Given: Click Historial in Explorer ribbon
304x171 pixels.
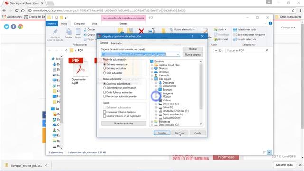Looking at the screenshot, I should click(221, 39).
